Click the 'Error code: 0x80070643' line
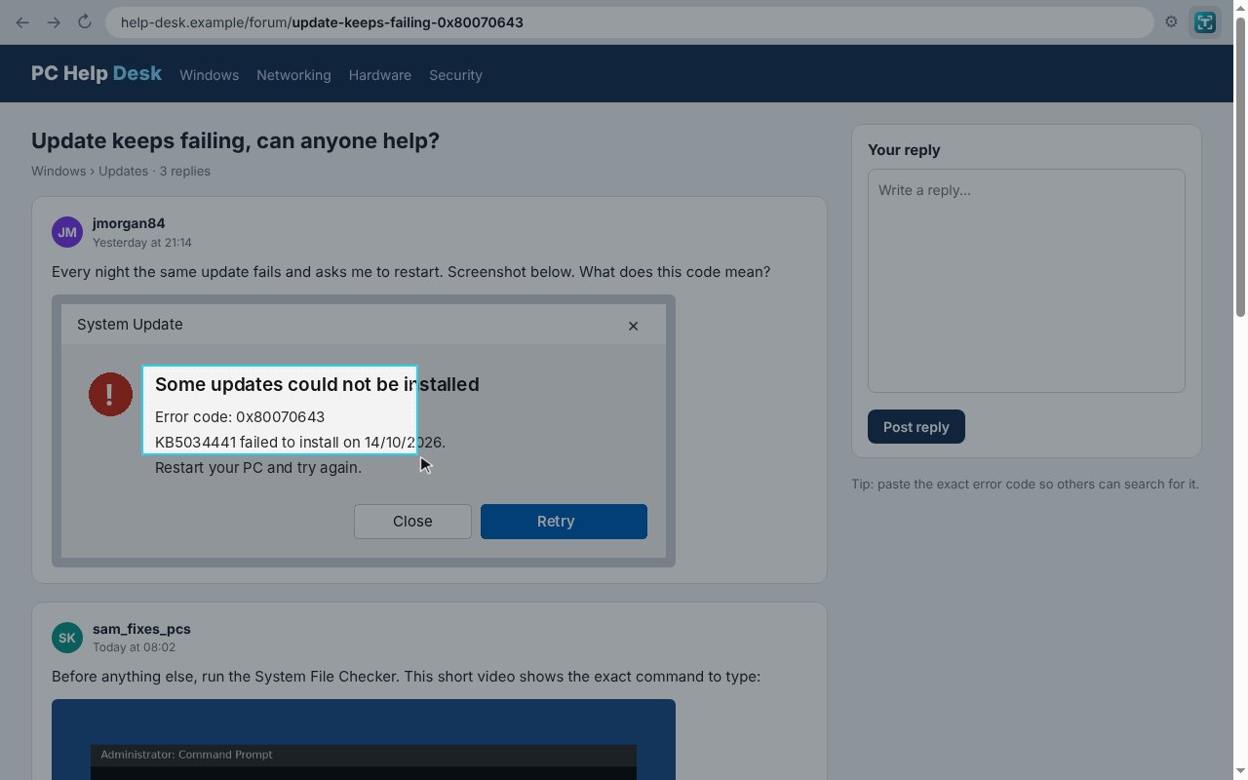Screen dimensions: 1248x780 coord(240,416)
